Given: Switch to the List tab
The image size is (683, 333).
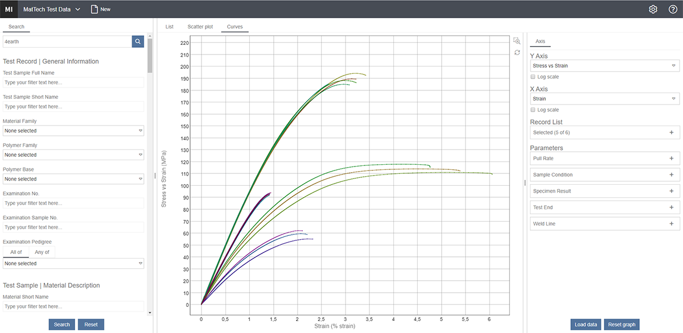Looking at the screenshot, I should pyautogui.click(x=169, y=27).
